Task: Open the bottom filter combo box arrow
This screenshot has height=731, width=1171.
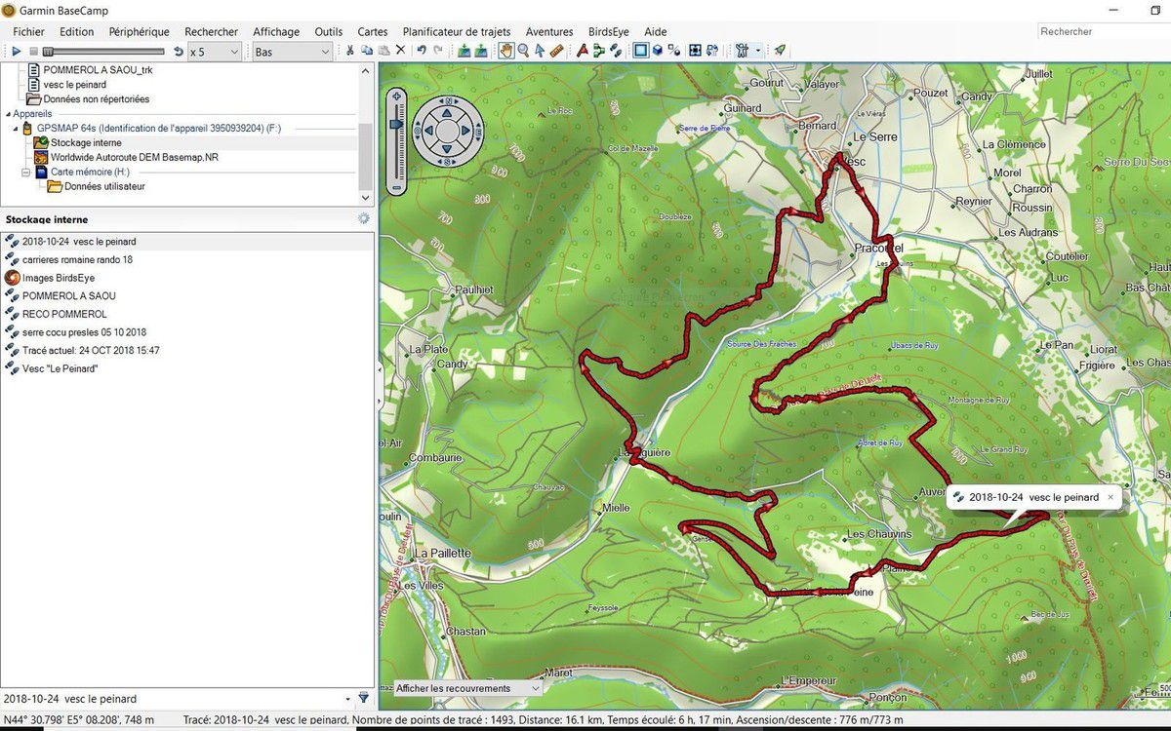Action: click(x=348, y=699)
